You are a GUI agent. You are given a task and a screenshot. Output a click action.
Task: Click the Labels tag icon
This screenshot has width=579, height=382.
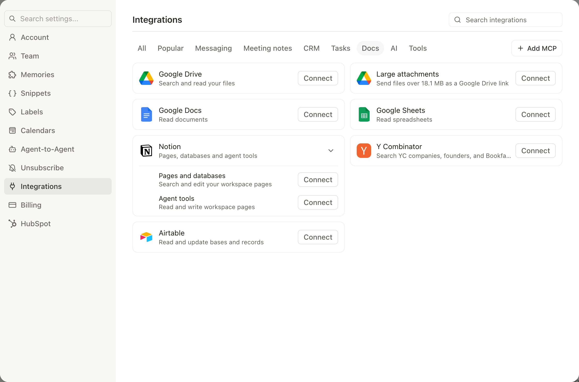point(12,112)
